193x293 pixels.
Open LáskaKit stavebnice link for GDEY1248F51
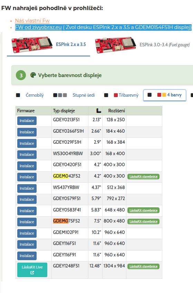click(143, 266)
